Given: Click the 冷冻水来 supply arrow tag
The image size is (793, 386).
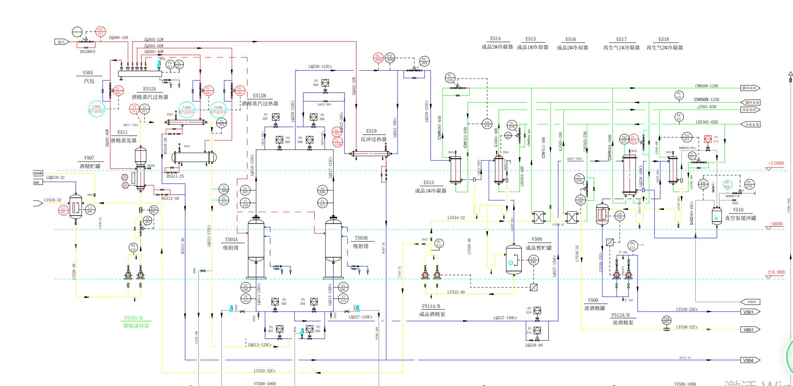Looking at the screenshot, I should [x=750, y=125].
